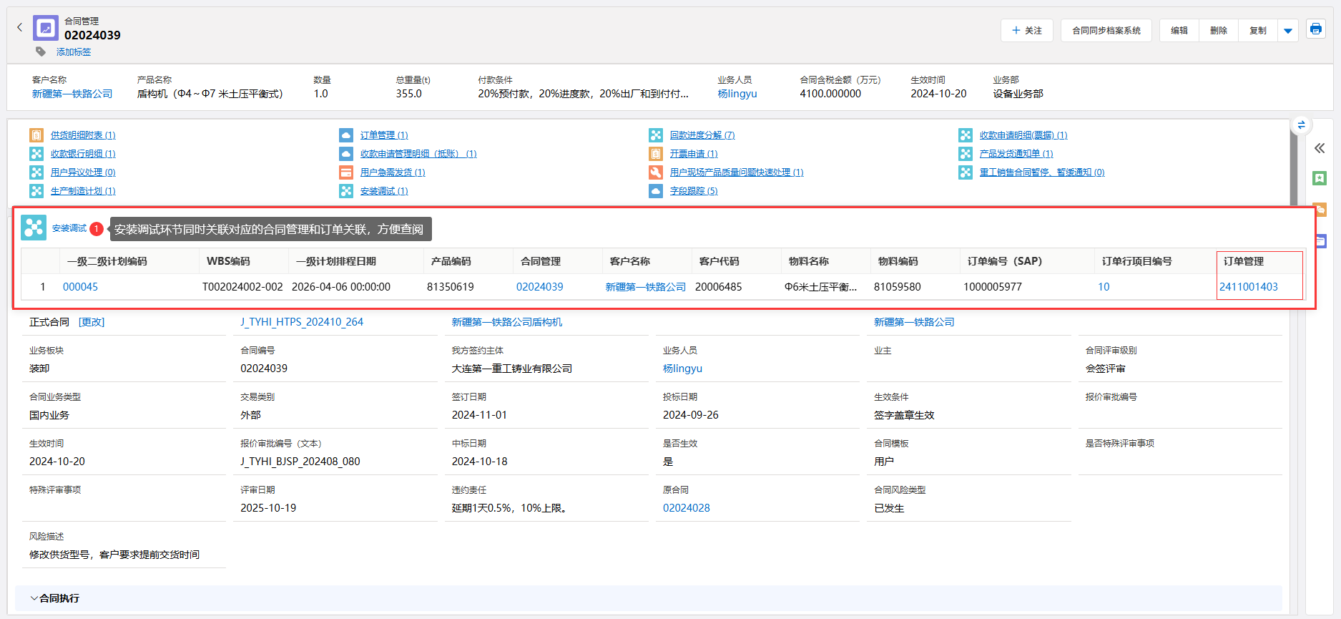
Task: Click the cloud icon beside 订单管理
Action: click(x=346, y=135)
